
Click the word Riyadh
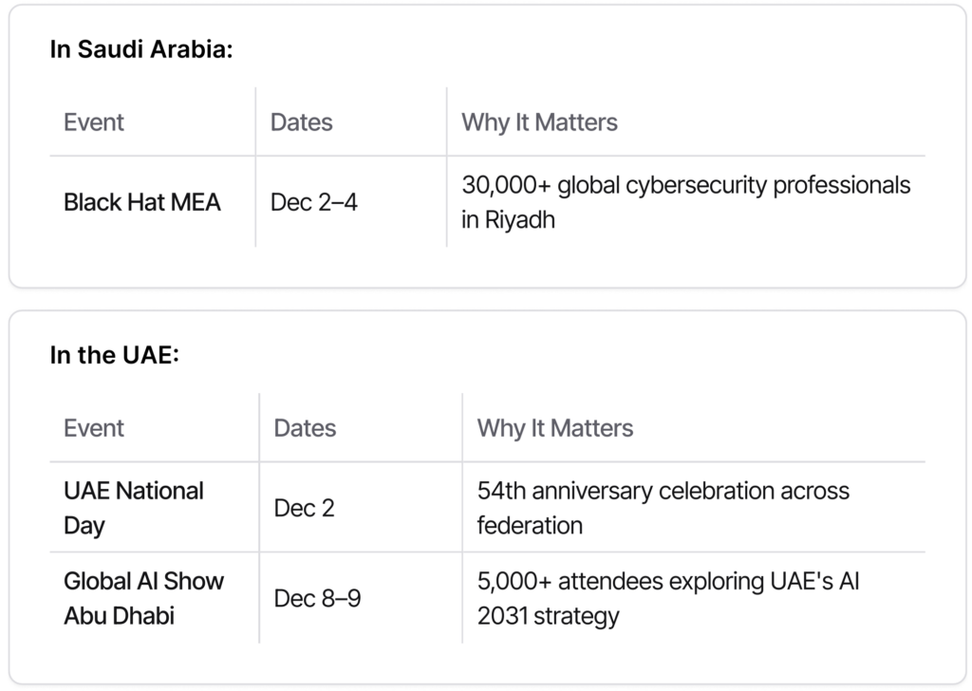click(519, 220)
